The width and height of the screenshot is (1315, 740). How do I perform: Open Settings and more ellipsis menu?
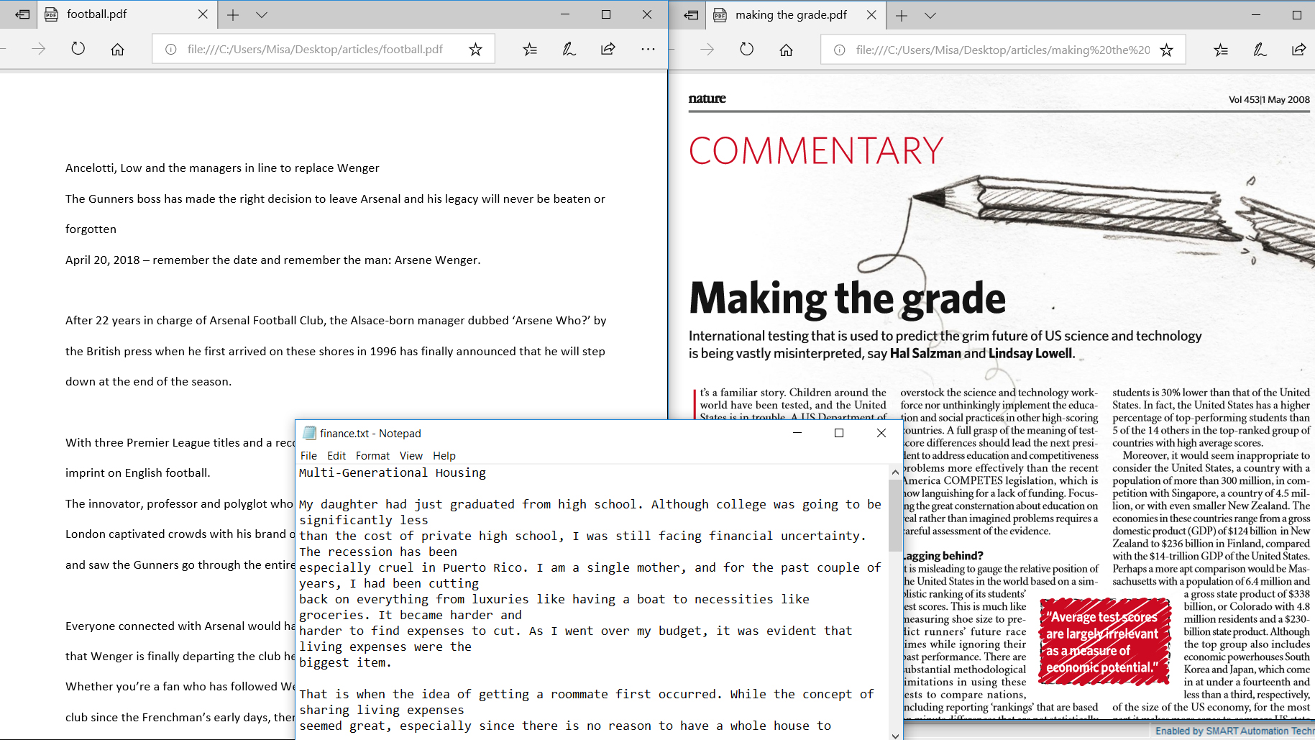648,49
